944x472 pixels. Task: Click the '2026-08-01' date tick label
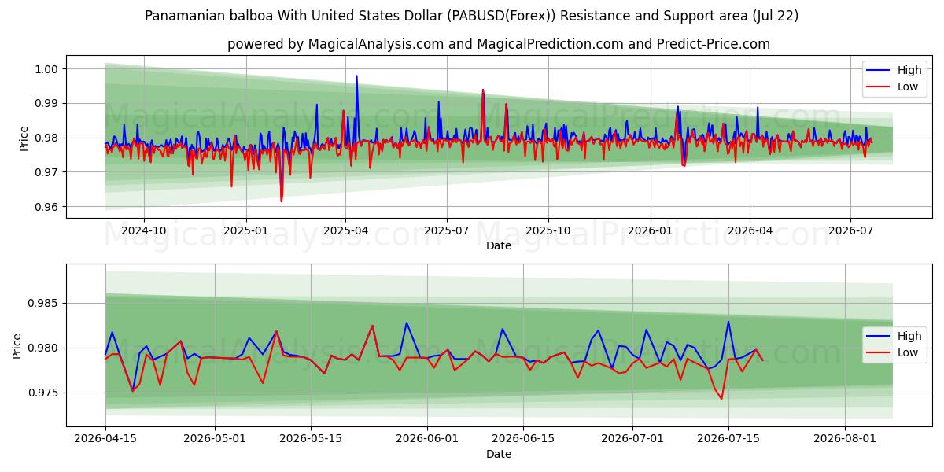coord(845,439)
